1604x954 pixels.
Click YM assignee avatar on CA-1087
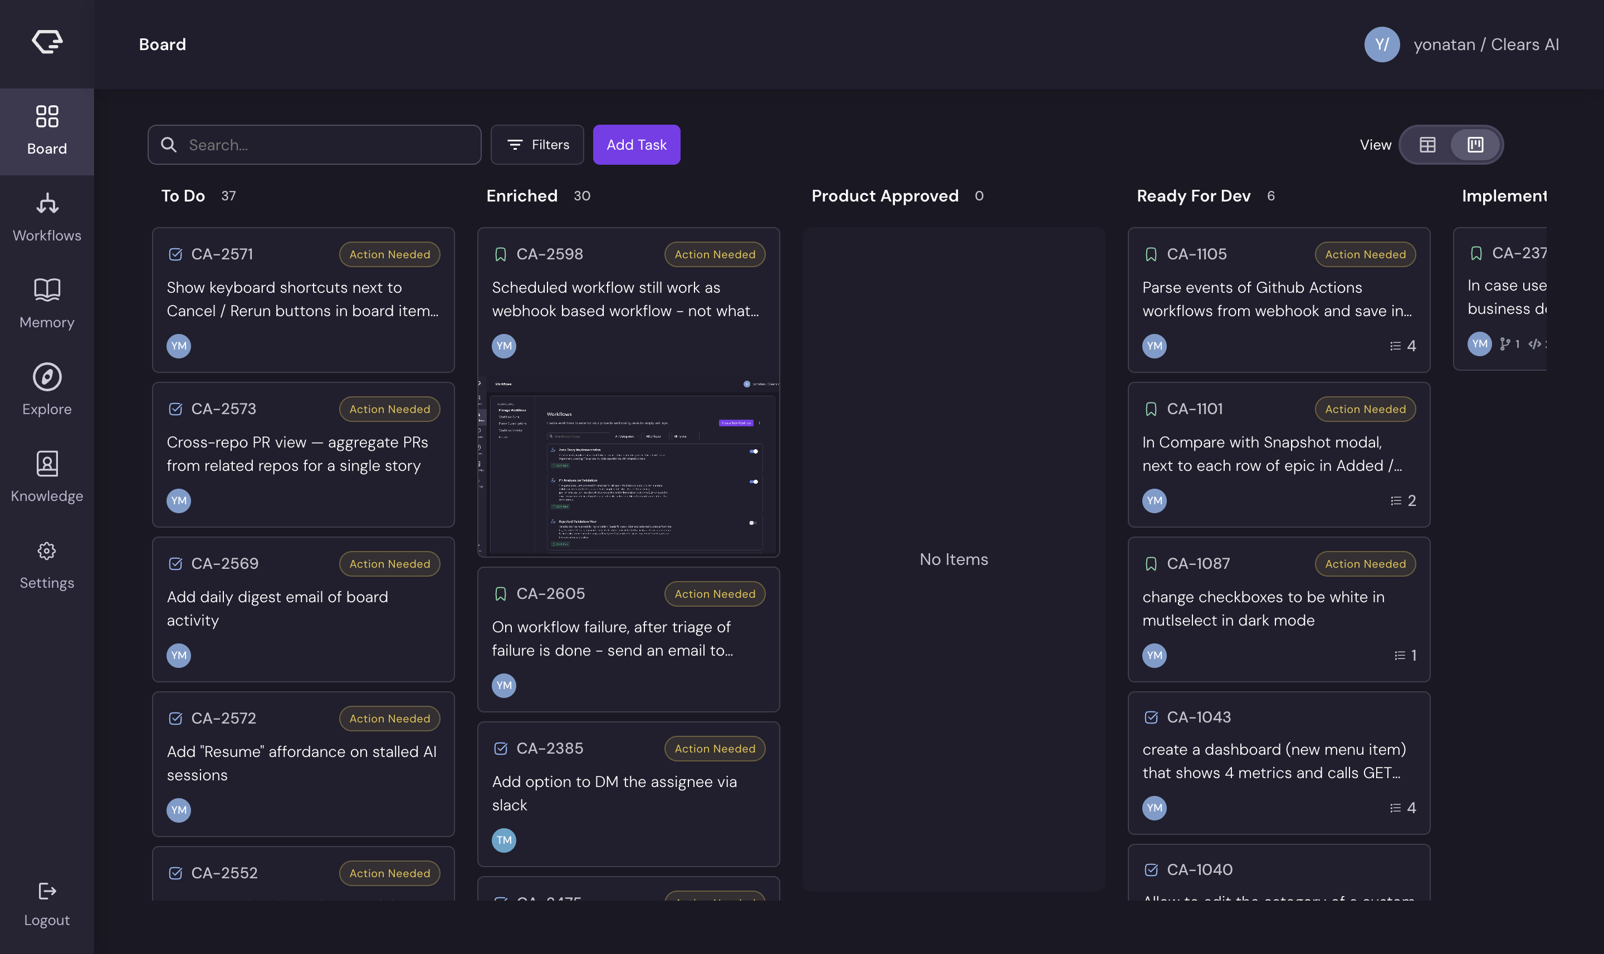tap(1155, 656)
